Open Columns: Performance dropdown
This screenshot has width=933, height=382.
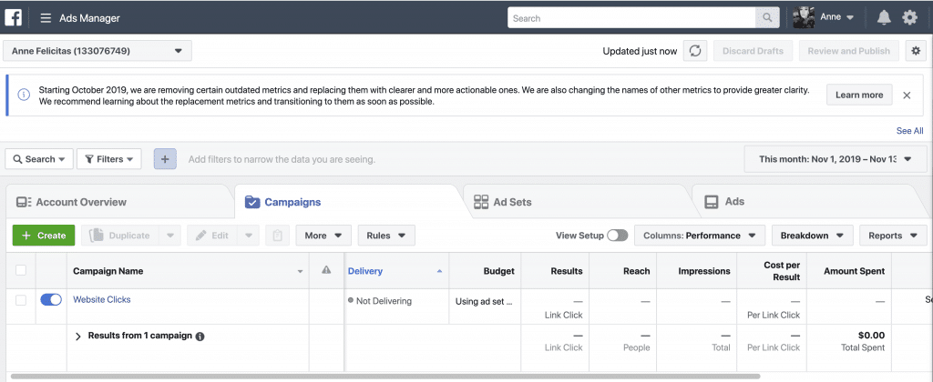(700, 236)
